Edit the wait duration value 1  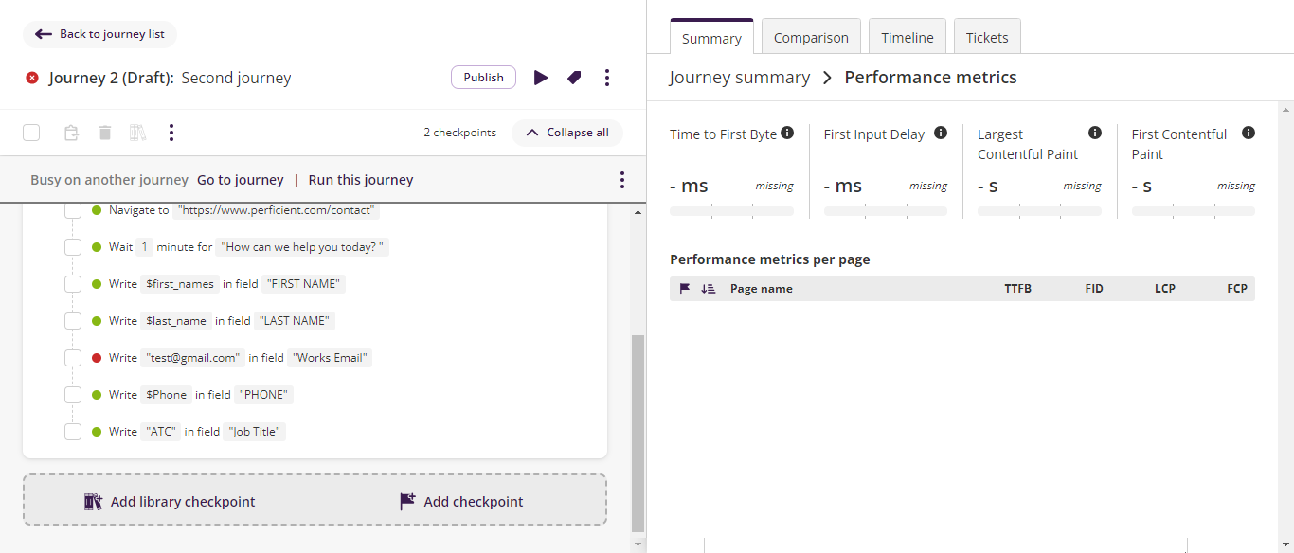(x=145, y=247)
